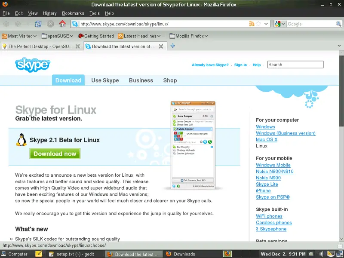
Task: Open the Help menu
Action: (x=109, y=13)
